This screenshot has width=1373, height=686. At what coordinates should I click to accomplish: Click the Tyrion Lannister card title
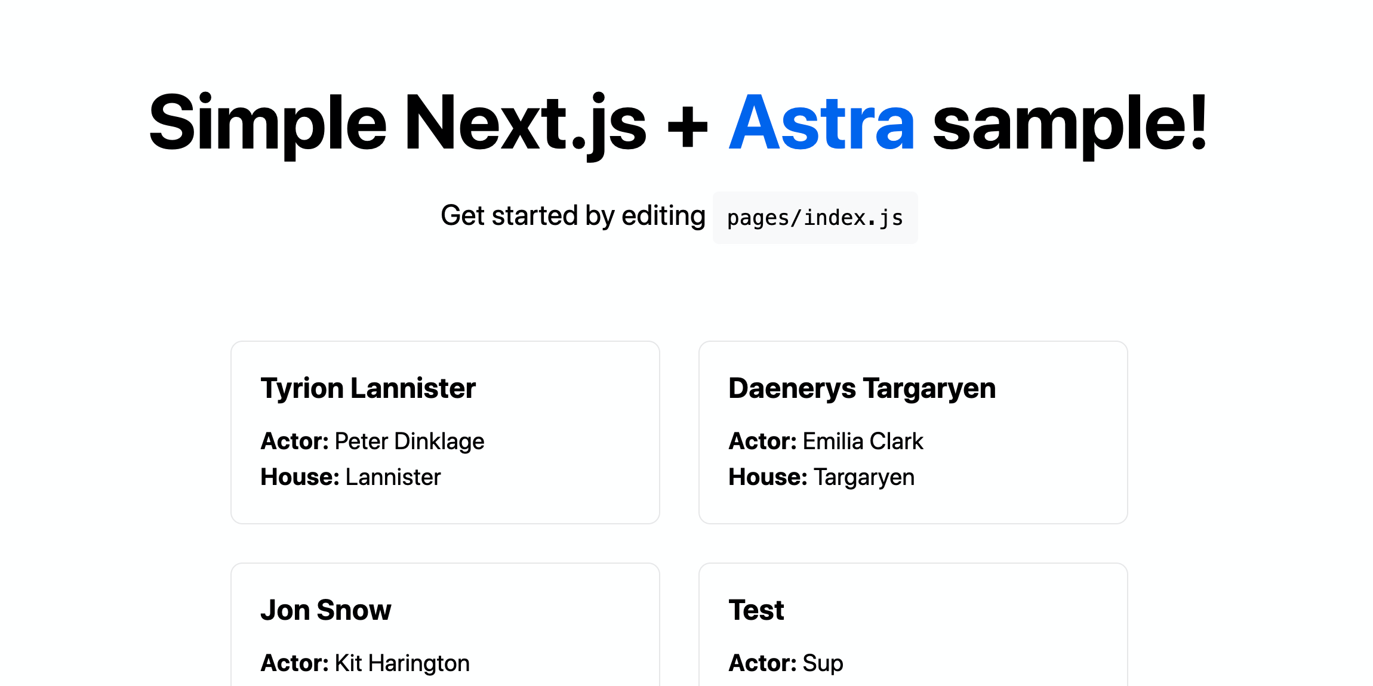coord(368,388)
